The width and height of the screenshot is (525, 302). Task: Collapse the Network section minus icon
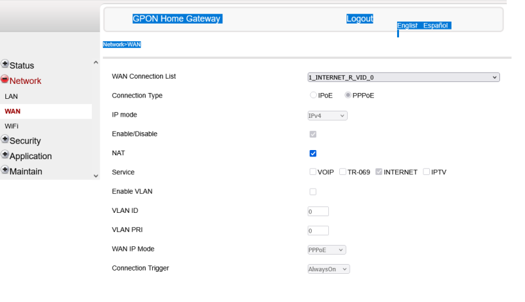click(5, 79)
